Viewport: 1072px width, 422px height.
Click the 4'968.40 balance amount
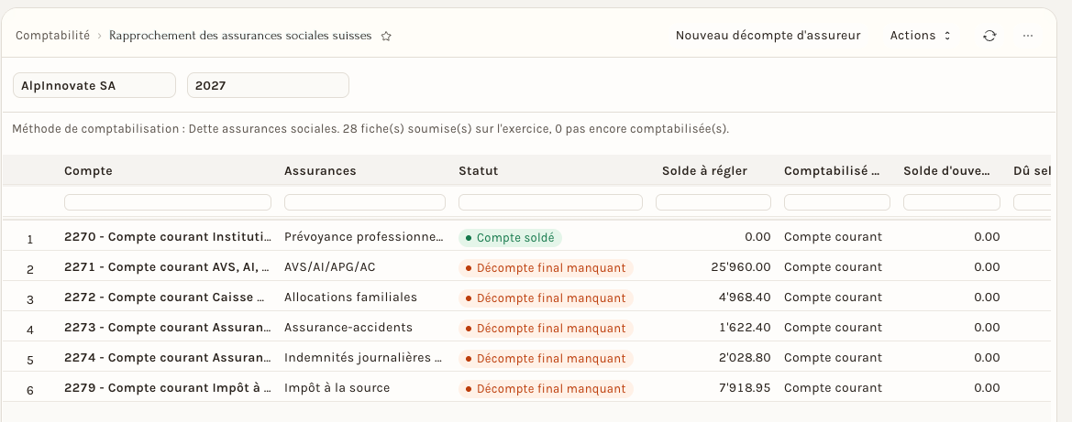(x=745, y=298)
